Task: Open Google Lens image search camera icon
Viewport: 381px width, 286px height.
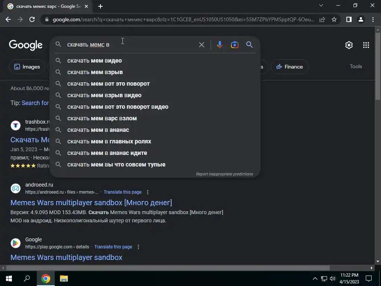Action: click(x=234, y=45)
